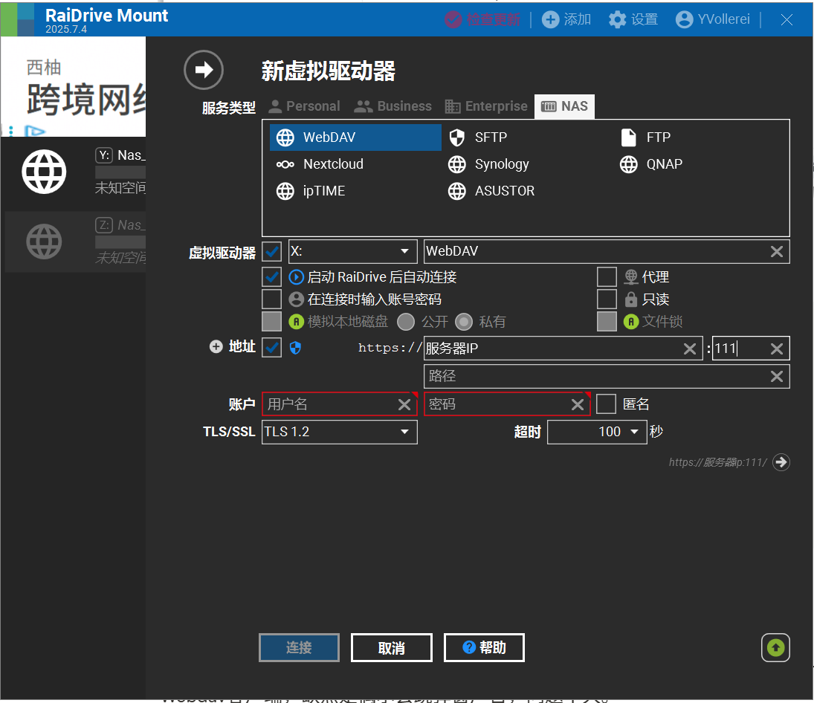814x703 pixels.
Task: Click into the 路径 path input field
Action: point(595,376)
